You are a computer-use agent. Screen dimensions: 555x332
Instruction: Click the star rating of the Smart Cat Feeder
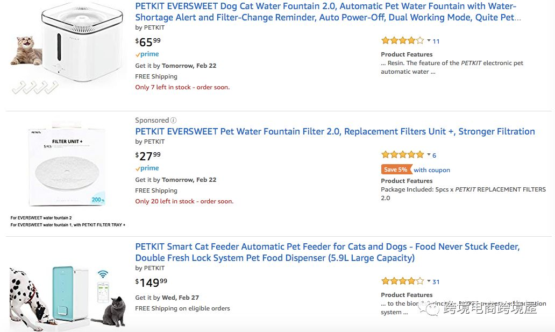(x=402, y=281)
